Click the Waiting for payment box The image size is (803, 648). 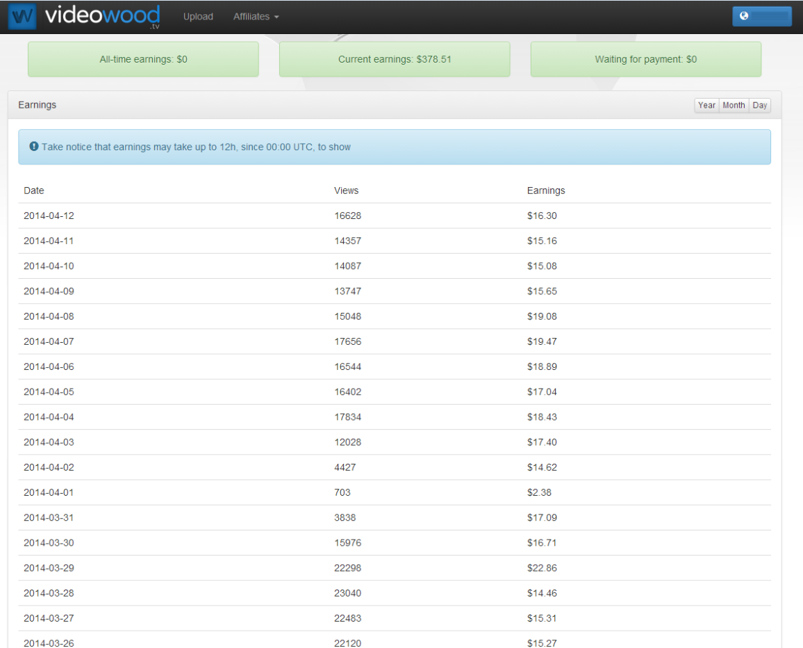645,59
